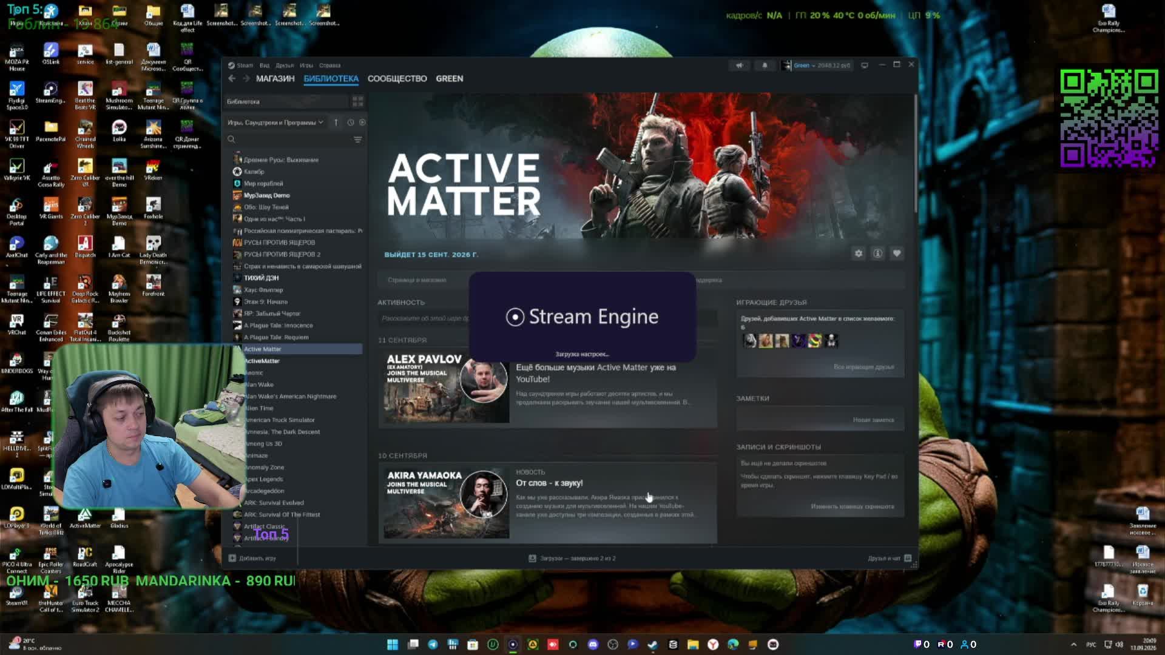Switch to the БИБЛИОТЕКА tab

(331, 79)
